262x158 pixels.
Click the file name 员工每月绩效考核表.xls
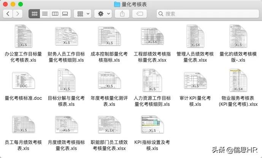24,145
